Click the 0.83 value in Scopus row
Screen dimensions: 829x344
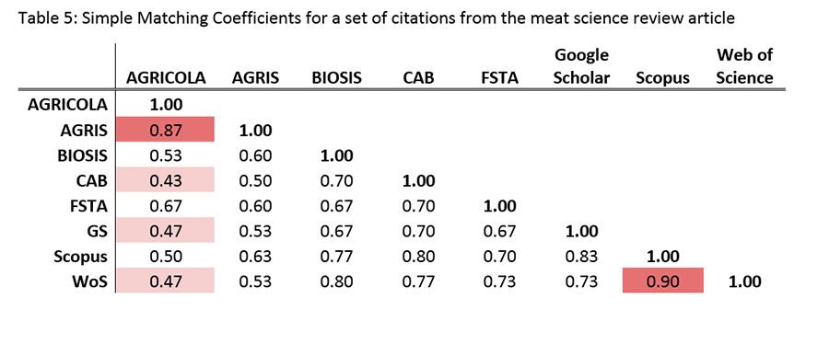click(581, 257)
